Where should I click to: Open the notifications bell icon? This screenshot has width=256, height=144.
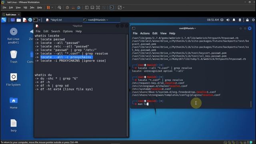[234, 20]
